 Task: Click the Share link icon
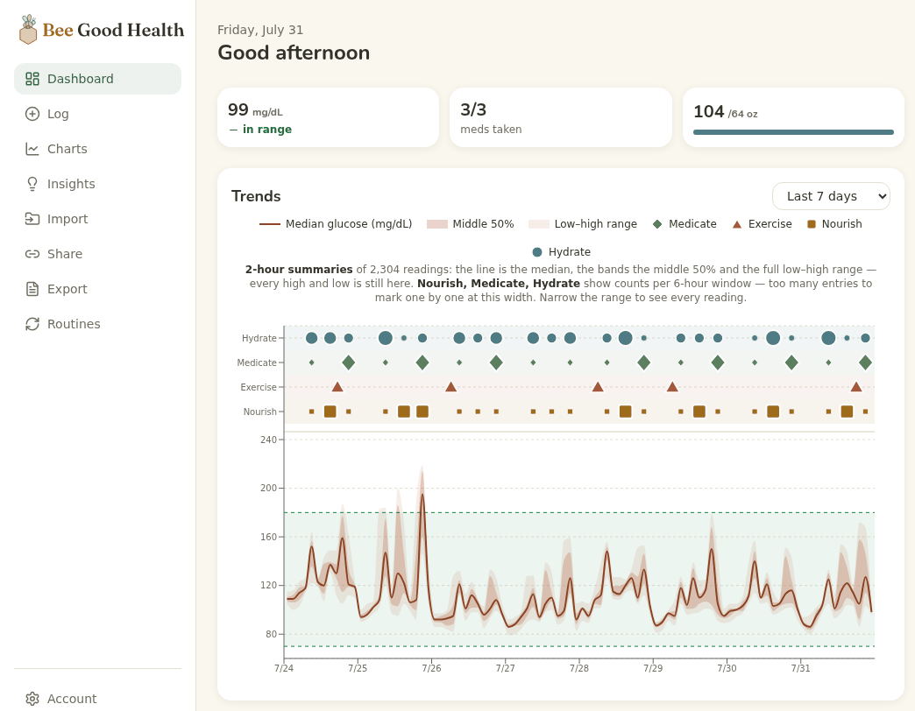pos(32,254)
